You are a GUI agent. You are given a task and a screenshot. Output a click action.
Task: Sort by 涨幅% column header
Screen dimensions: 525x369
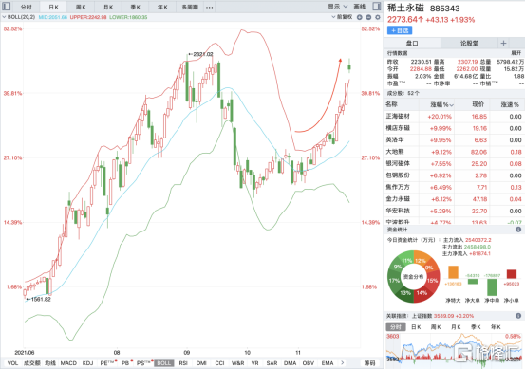pos(441,104)
